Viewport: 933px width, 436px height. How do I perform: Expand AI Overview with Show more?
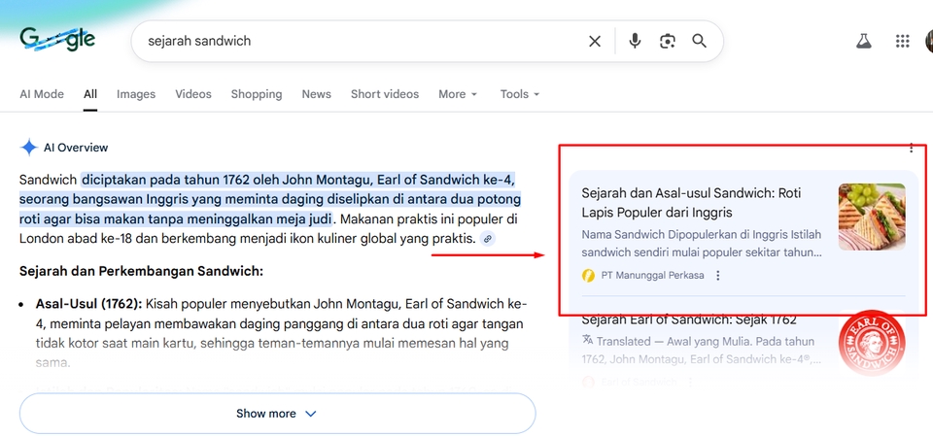[x=277, y=414]
